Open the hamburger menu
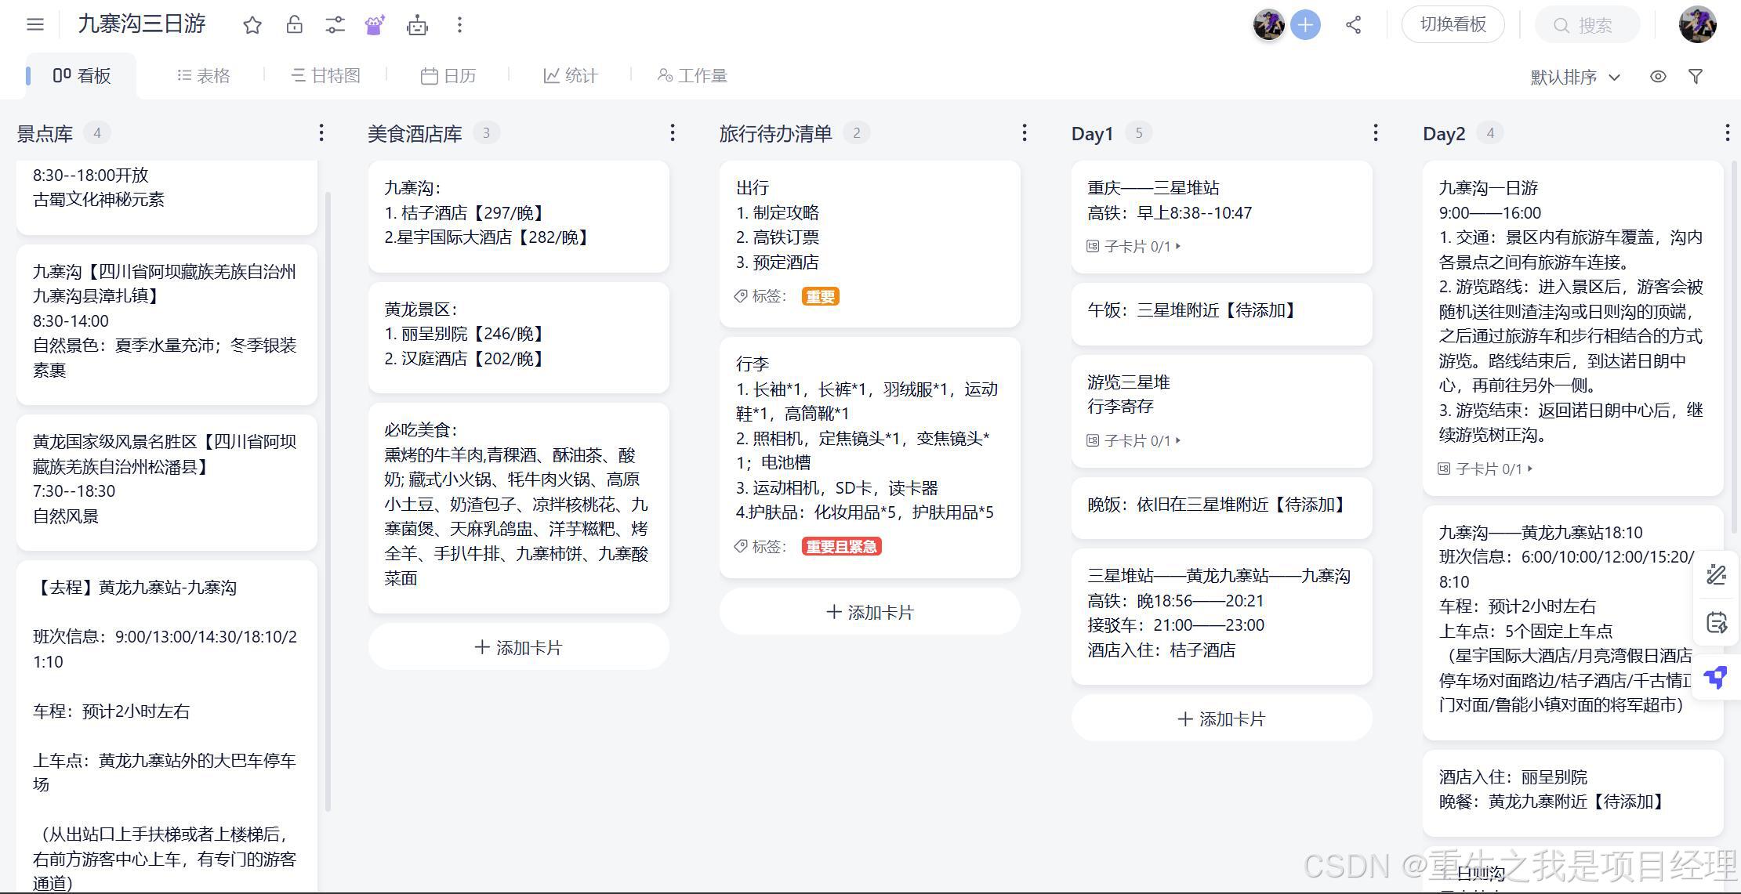This screenshot has height=894, width=1741. coord(35,24)
